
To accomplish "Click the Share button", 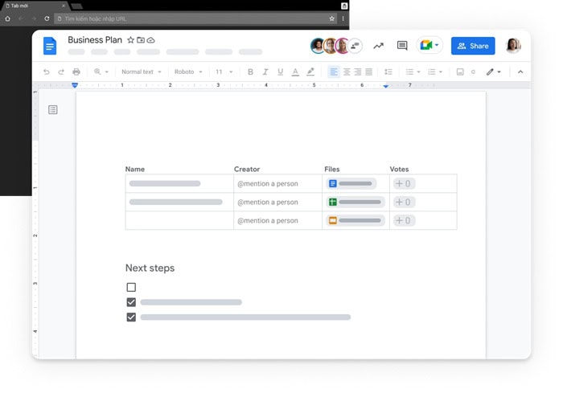I will click(473, 46).
